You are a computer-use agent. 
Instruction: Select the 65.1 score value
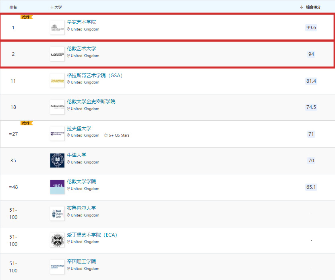click(311, 187)
